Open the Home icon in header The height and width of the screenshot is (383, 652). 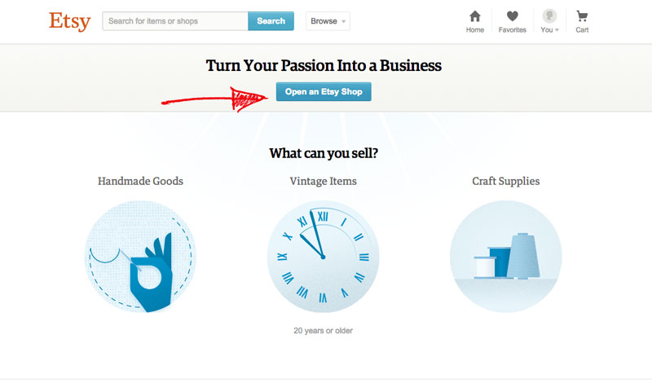[475, 15]
